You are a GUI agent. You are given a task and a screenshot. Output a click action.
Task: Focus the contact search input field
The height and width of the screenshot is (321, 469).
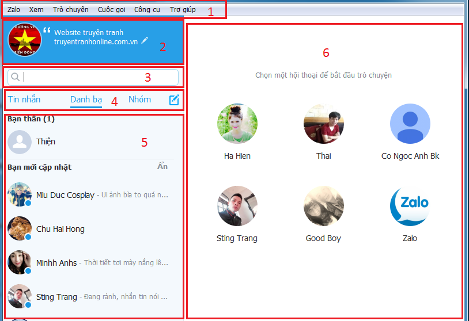coord(99,77)
